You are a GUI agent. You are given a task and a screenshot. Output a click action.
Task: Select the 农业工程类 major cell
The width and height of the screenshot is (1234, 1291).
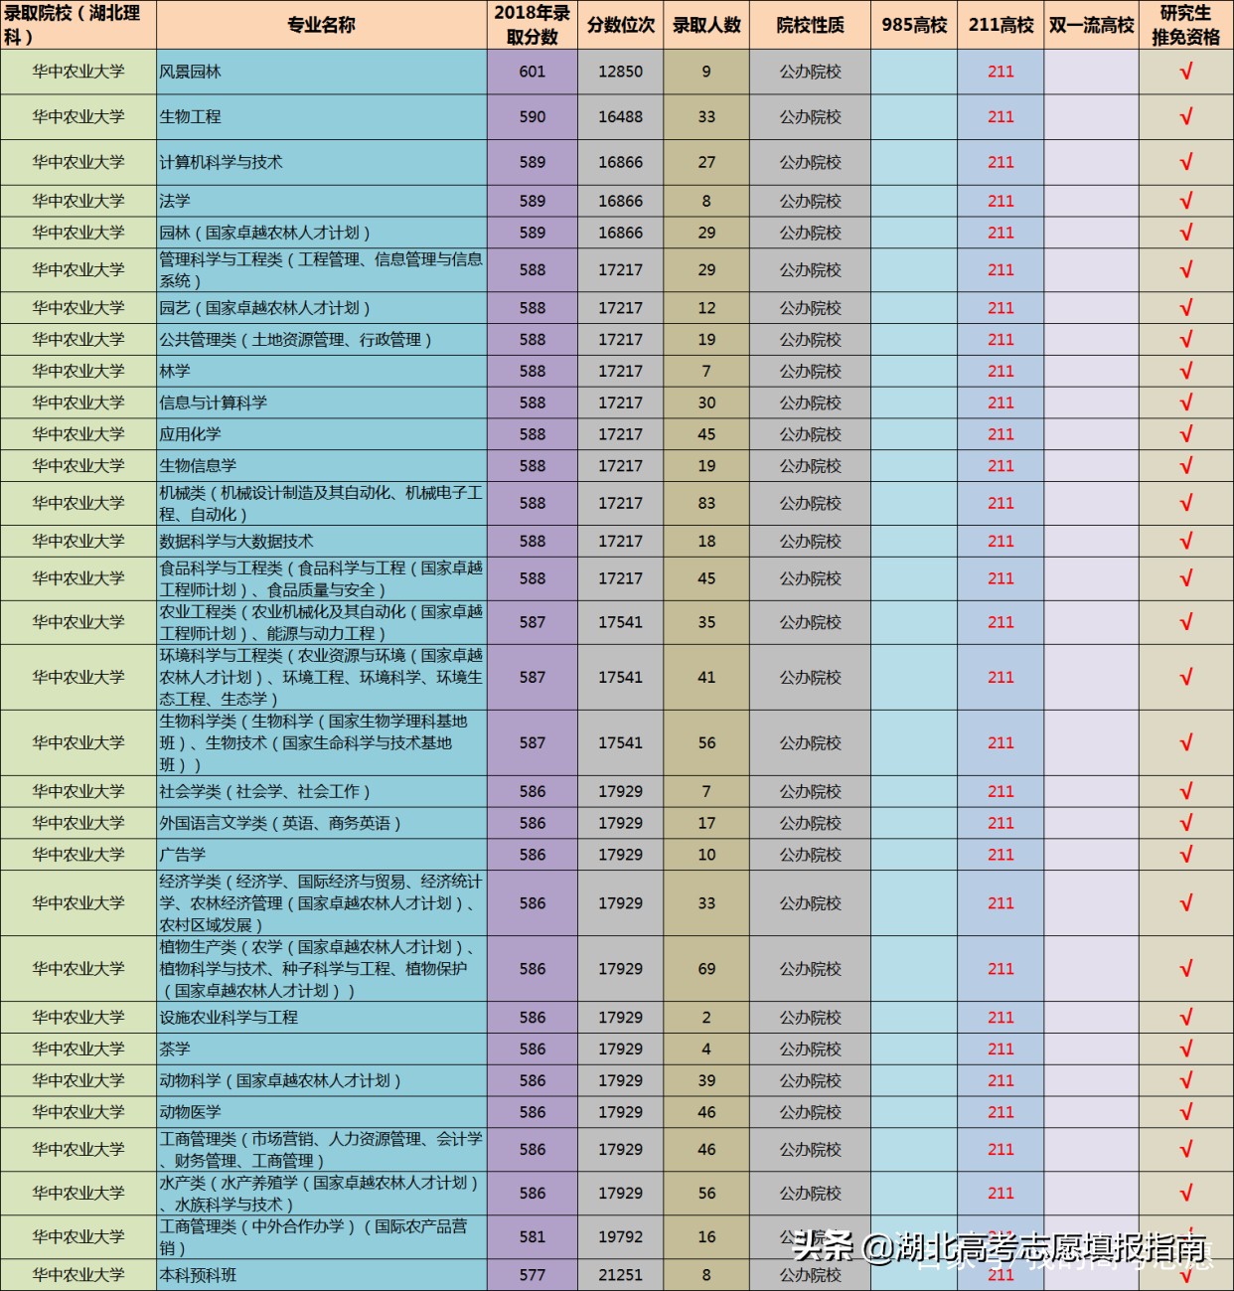[x=321, y=622]
